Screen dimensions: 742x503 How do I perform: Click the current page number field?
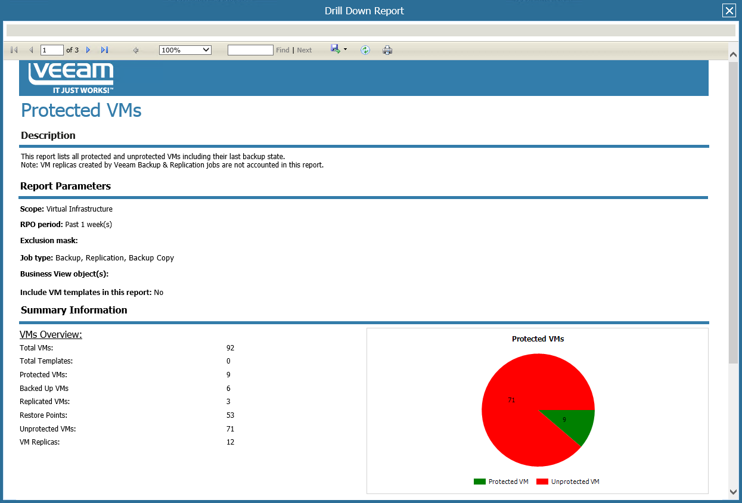pyautogui.click(x=52, y=50)
